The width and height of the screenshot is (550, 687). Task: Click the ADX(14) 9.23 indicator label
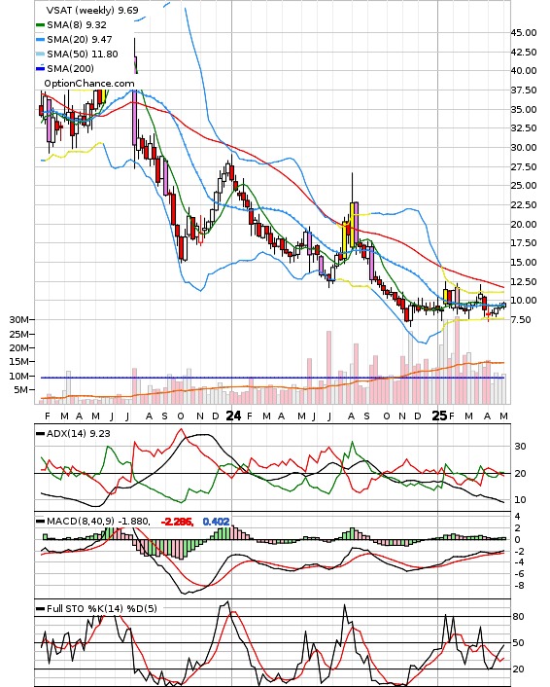(79, 433)
